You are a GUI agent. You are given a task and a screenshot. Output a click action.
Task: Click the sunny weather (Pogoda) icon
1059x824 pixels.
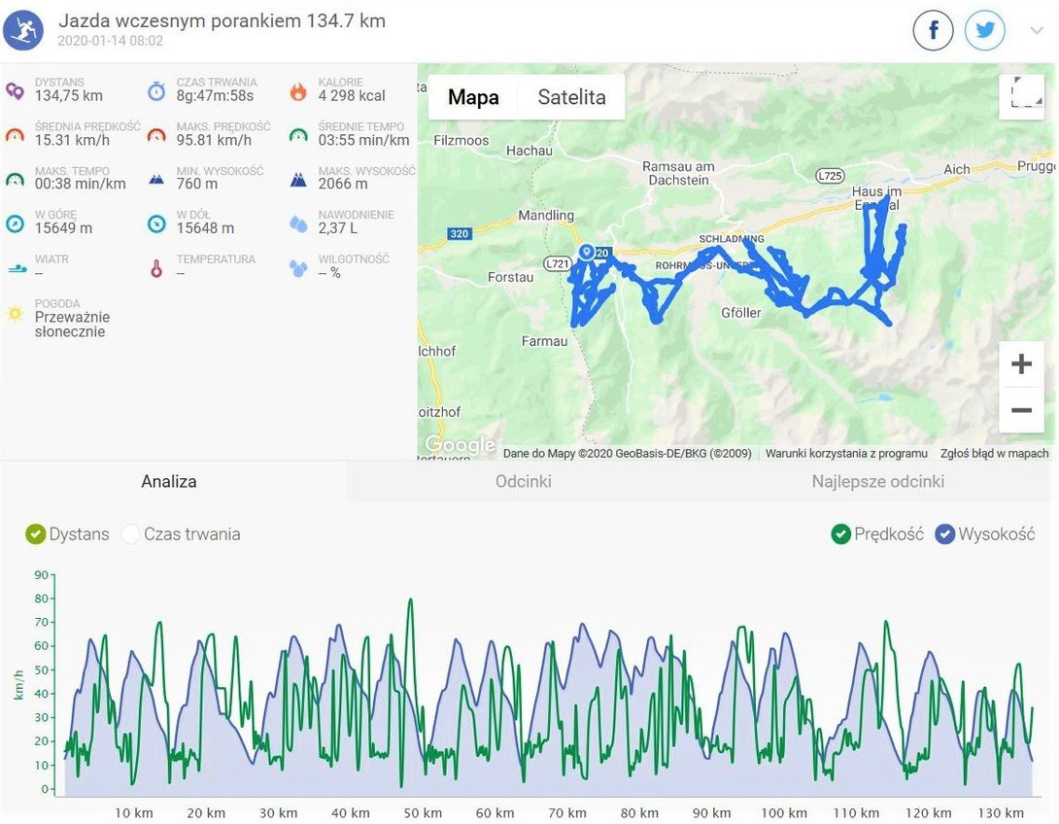[x=15, y=314]
